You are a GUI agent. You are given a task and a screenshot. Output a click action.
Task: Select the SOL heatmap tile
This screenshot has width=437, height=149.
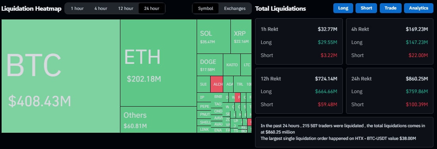point(213,36)
